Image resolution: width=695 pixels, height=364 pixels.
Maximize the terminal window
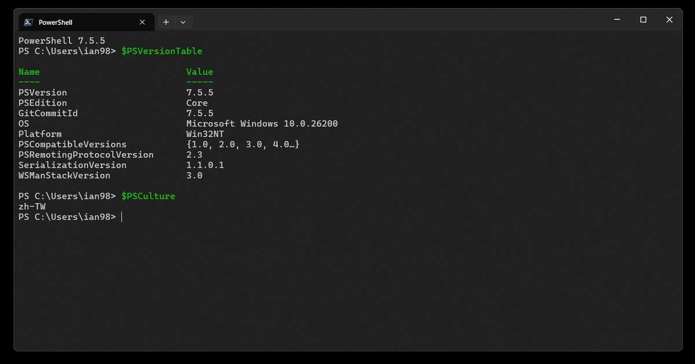pos(643,20)
